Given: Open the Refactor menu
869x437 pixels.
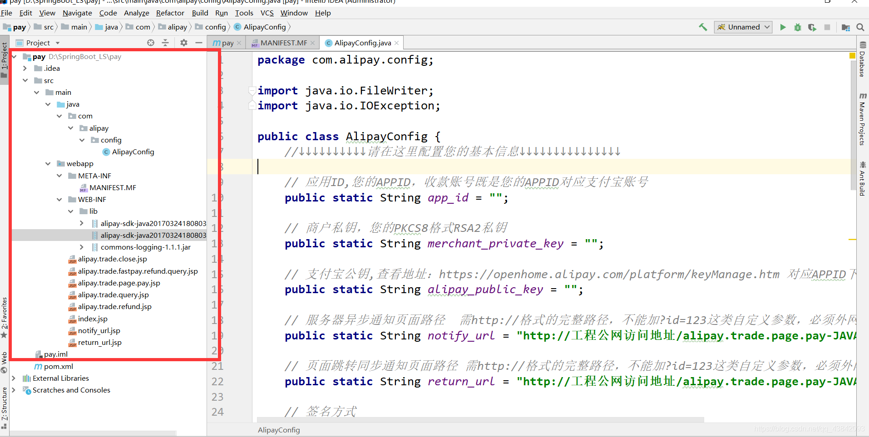Looking at the screenshot, I should (170, 13).
